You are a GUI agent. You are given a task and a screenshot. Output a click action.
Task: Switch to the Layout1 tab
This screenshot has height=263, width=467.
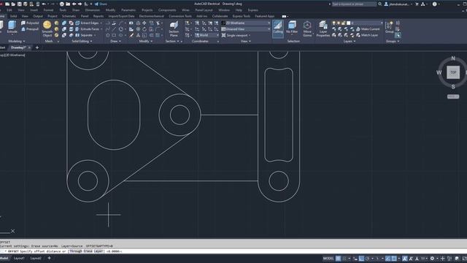click(x=19, y=258)
